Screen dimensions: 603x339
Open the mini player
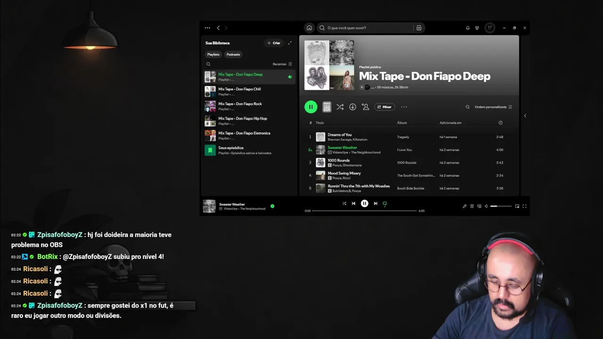tap(517, 206)
